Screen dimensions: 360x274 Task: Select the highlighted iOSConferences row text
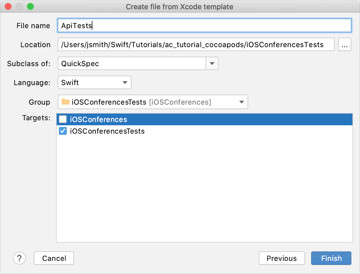point(99,119)
